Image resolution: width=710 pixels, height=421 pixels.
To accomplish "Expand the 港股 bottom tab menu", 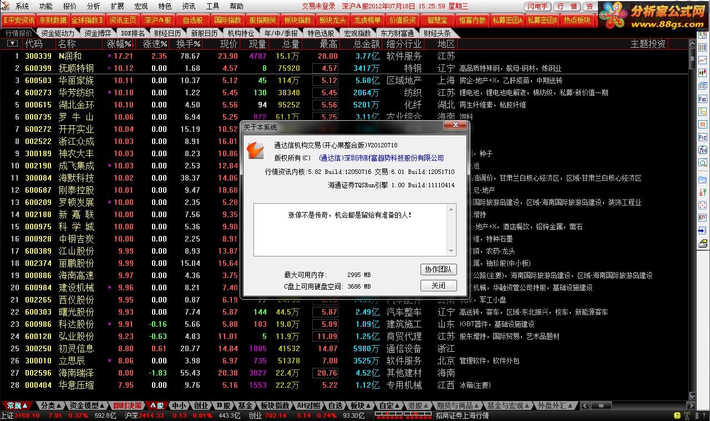I will pos(418,405).
